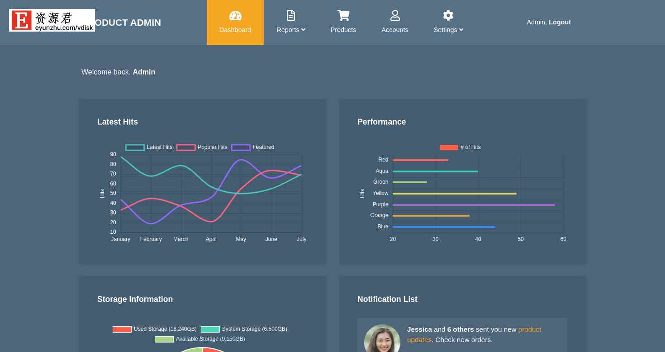Click the Orange bar in Performance chart
The image size is (665, 352).
[x=431, y=216]
